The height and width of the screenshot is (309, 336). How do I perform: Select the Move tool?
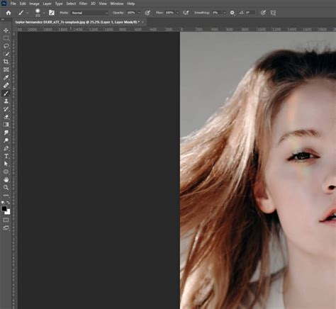coord(6,30)
